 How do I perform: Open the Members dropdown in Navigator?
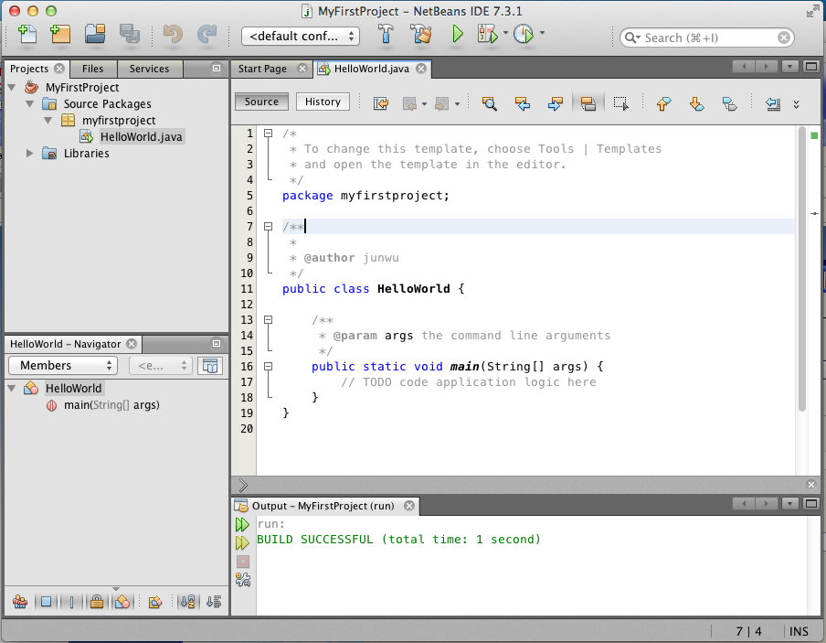(63, 366)
